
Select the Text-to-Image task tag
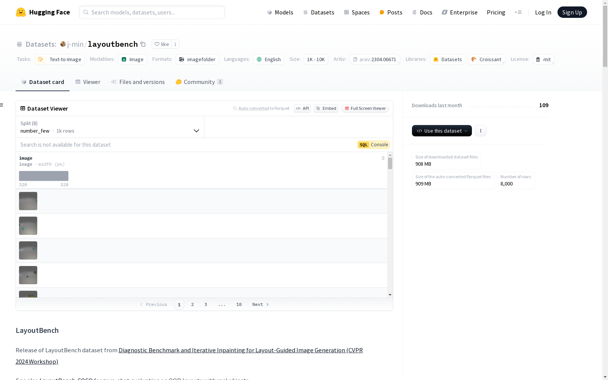coord(59,59)
